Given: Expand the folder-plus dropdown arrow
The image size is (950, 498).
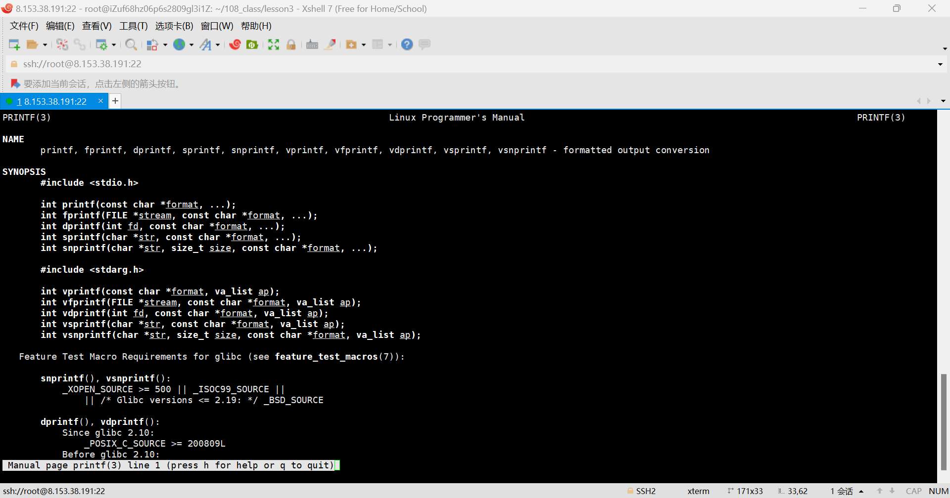Looking at the screenshot, I should [364, 45].
